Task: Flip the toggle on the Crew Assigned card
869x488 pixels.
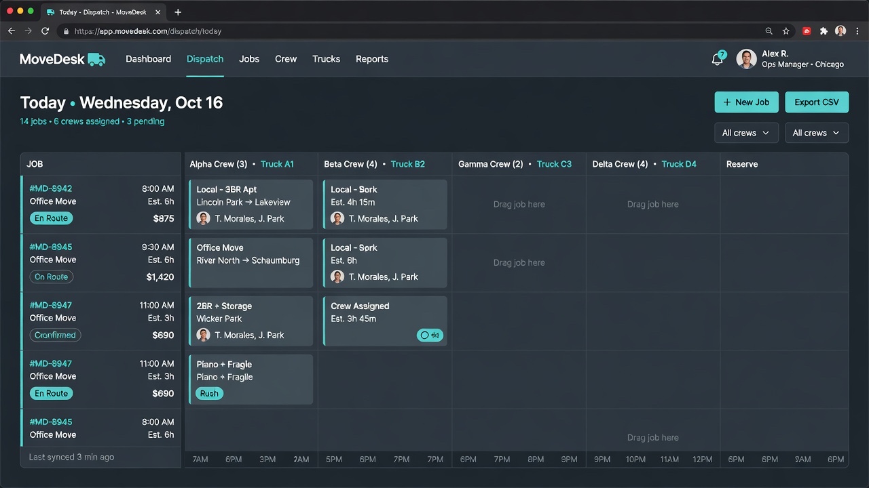Action: click(x=430, y=335)
